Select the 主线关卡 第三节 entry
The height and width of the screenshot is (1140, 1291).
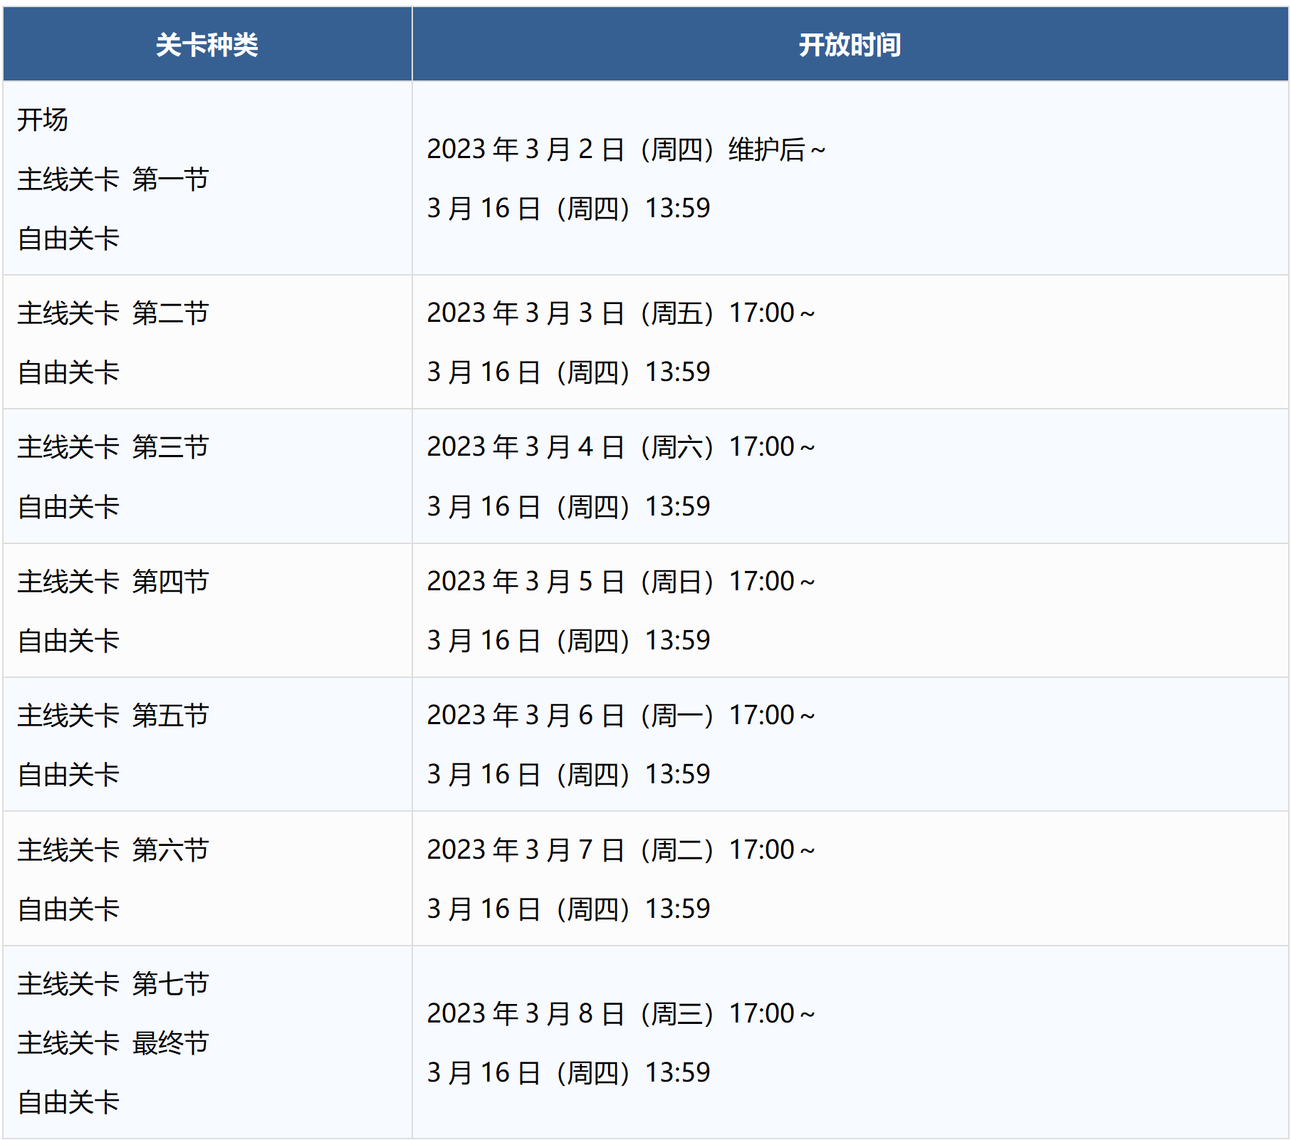113,446
